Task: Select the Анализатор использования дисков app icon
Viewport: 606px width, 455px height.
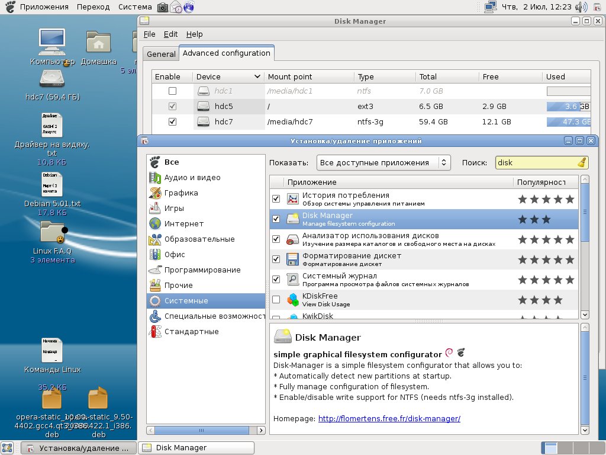Action: tap(292, 239)
